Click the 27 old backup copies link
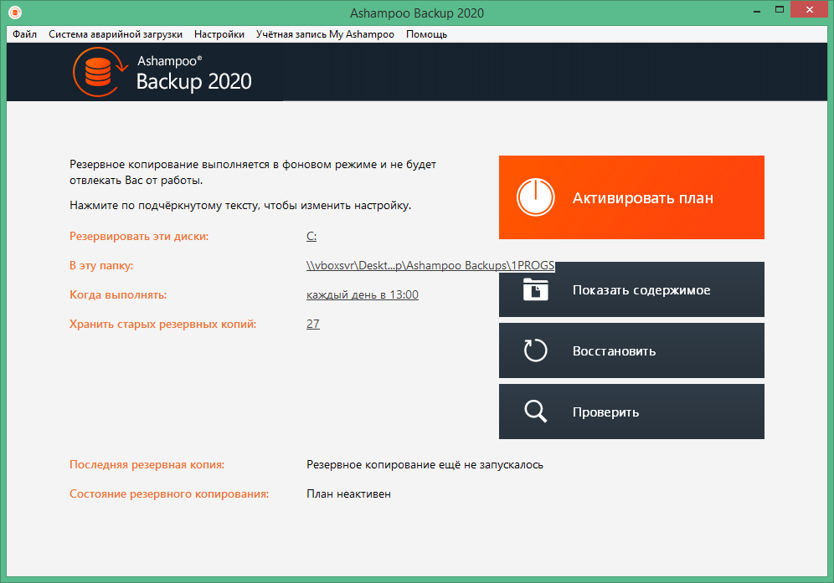The image size is (834, 583). point(313,325)
